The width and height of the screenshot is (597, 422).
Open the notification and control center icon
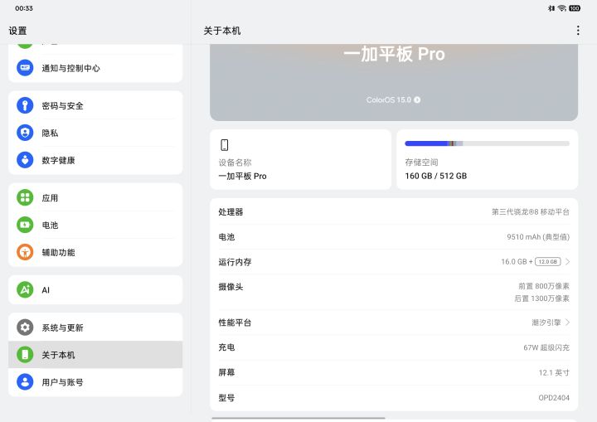pyautogui.click(x=25, y=68)
